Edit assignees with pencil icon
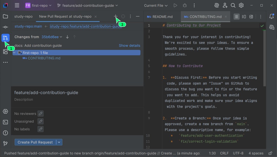 [41, 121]
